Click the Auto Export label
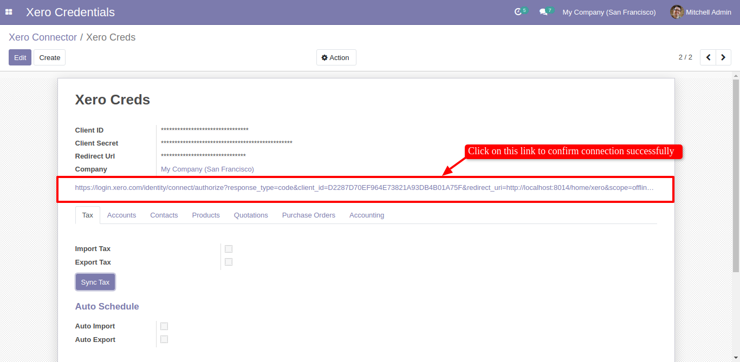Viewport: 740px width, 362px height. tap(95, 339)
